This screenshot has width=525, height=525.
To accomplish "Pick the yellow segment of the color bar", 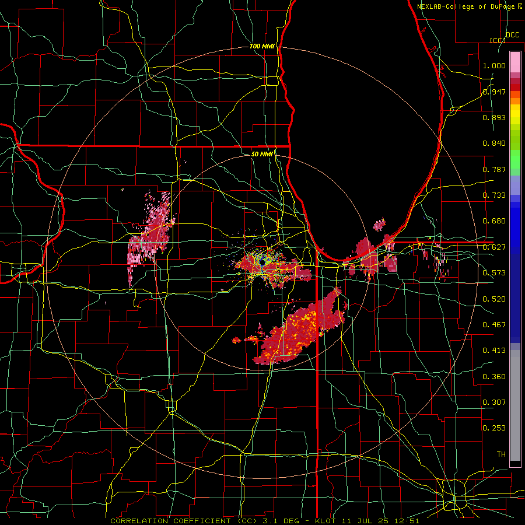I will 515,115.
